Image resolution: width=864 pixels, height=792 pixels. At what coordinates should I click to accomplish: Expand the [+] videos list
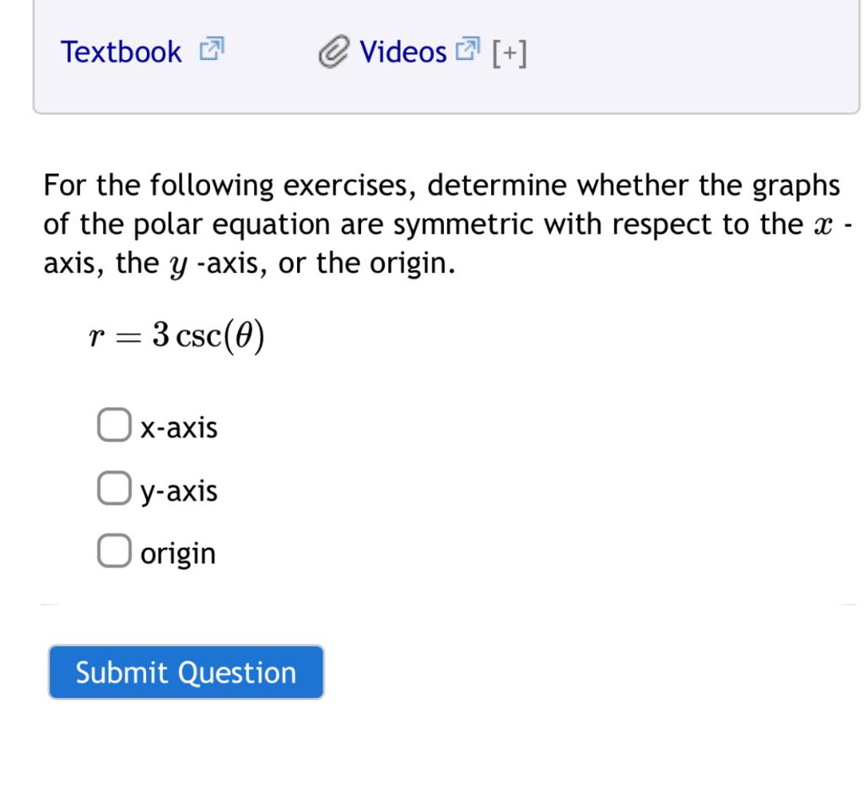point(509,53)
